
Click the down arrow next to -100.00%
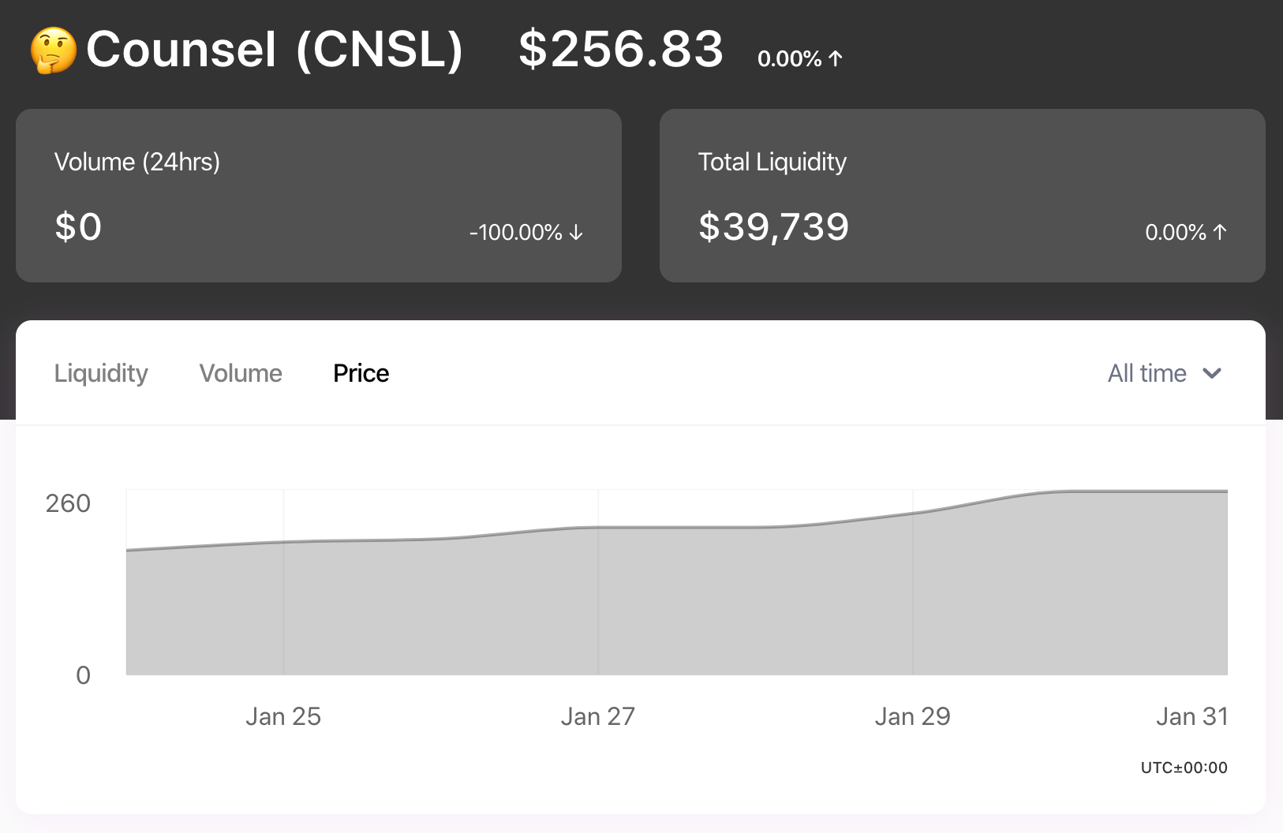pyautogui.click(x=577, y=232)
